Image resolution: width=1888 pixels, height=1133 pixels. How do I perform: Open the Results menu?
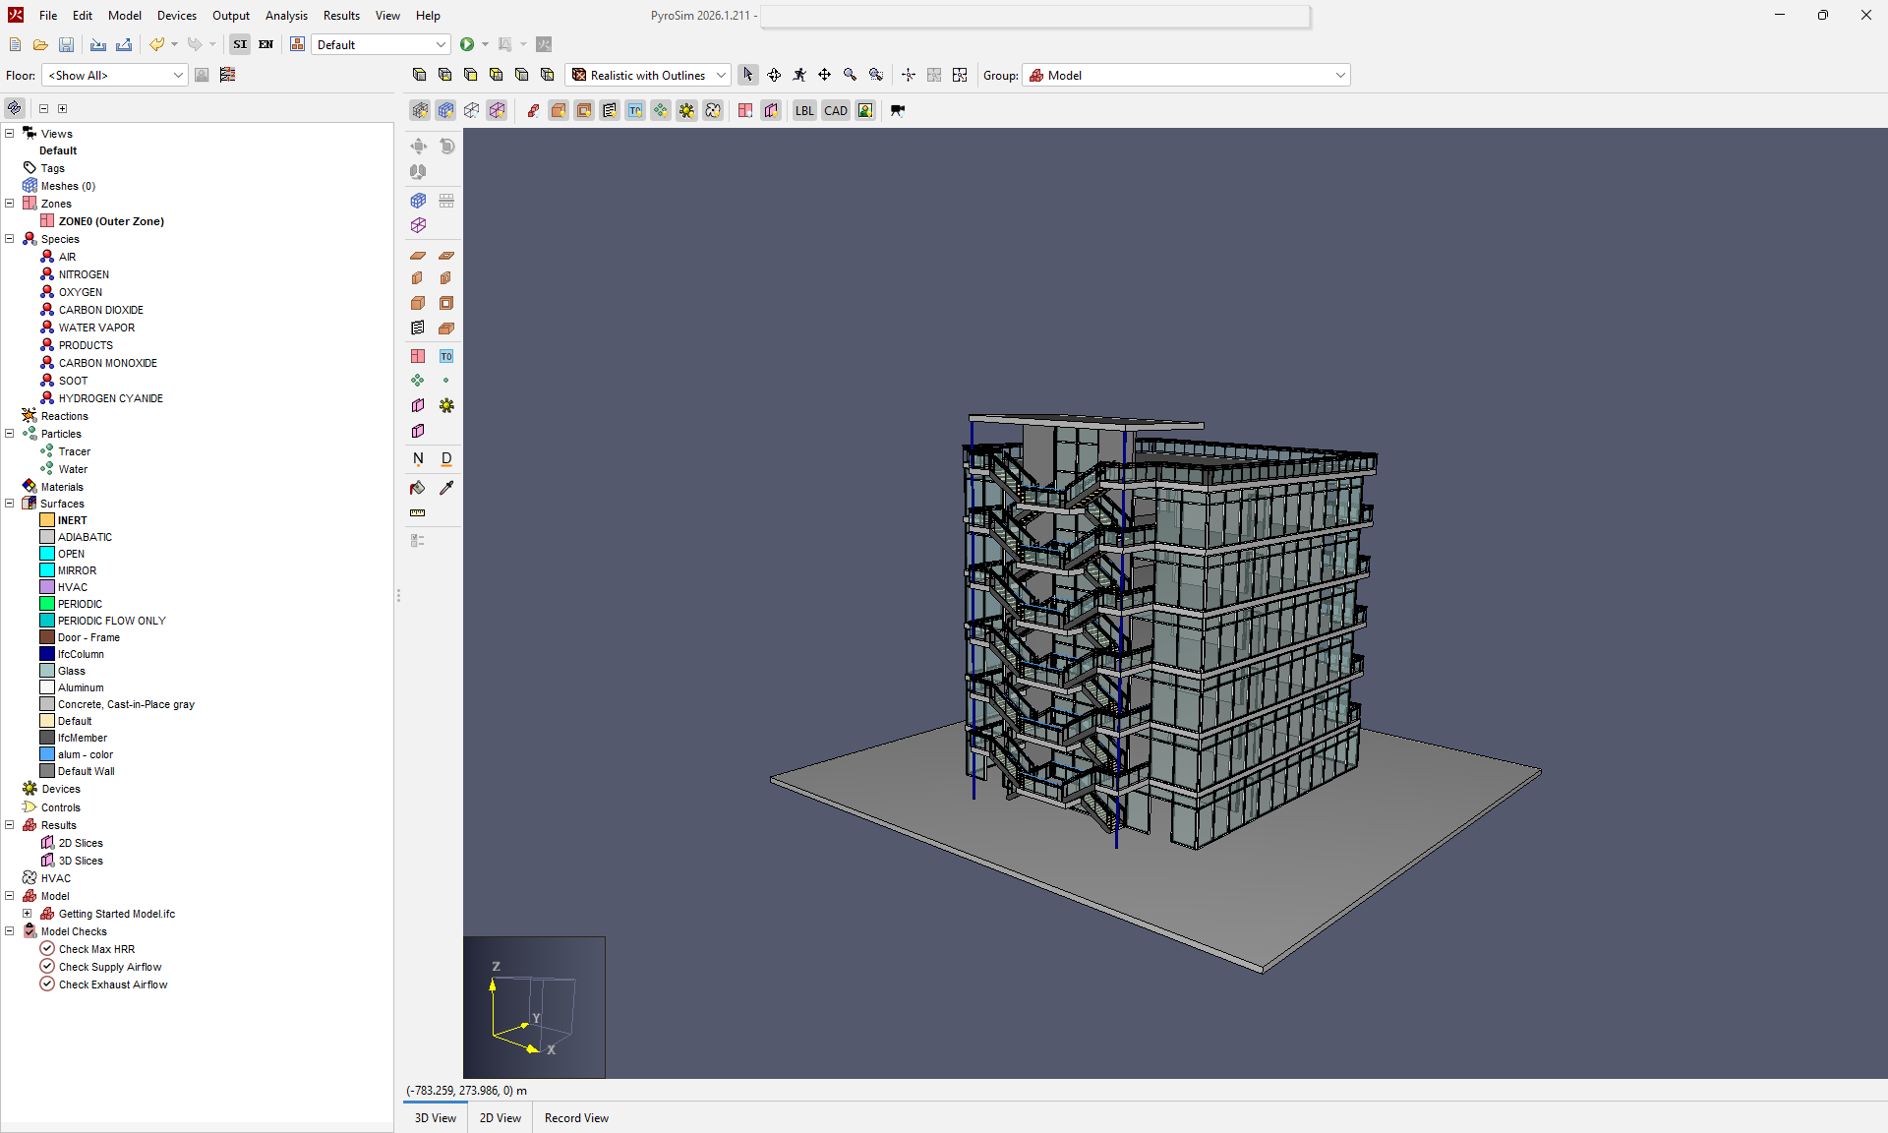(x=341, y=15)
